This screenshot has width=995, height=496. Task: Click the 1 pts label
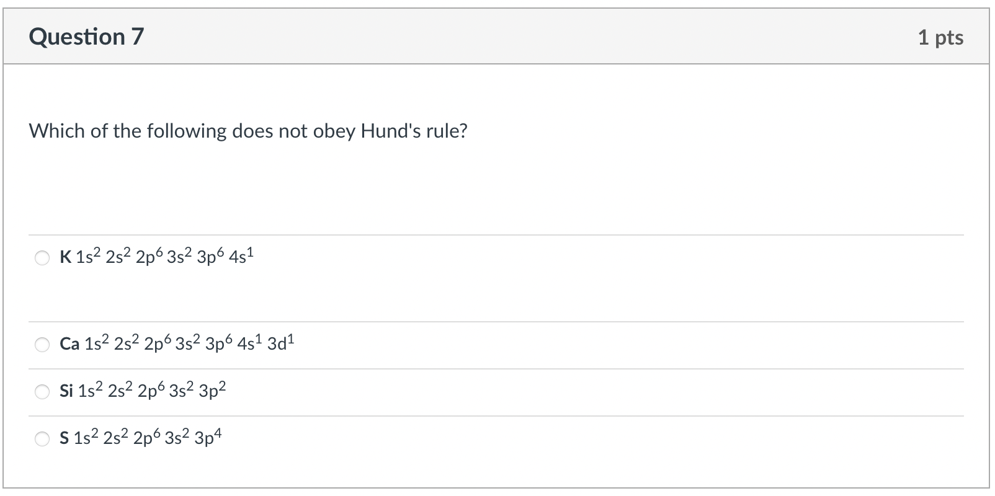click(940, 37)
